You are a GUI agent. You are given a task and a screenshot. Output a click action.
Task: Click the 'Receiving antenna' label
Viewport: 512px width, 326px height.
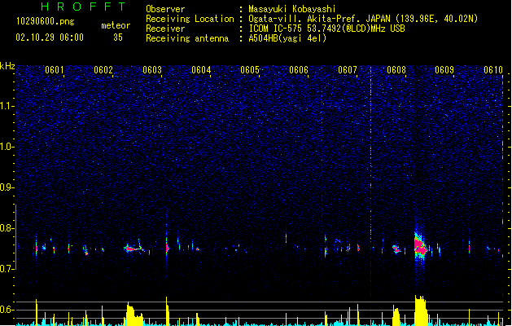click(x=187, y=38)
